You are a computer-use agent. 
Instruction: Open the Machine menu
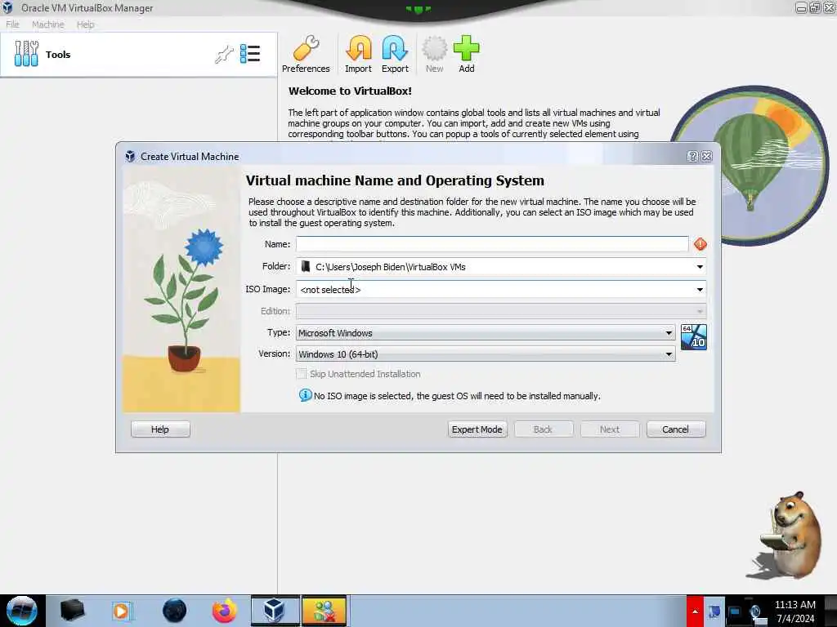click(x=48, y=24)
